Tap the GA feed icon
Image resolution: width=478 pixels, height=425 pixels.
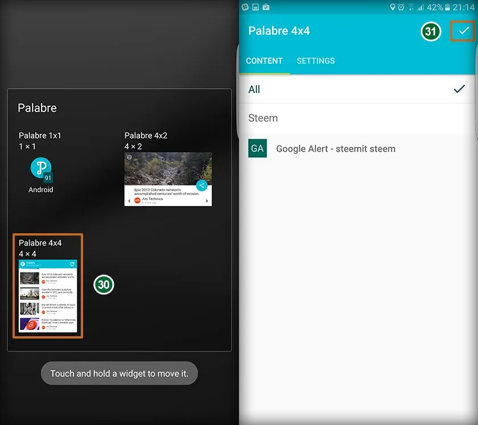click(257, 148)
